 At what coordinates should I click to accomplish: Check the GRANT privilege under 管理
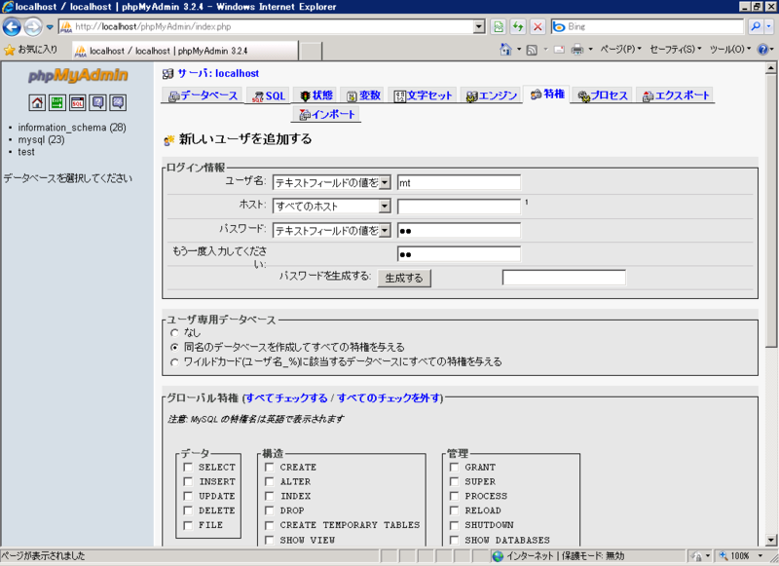[x=453, y=467]
